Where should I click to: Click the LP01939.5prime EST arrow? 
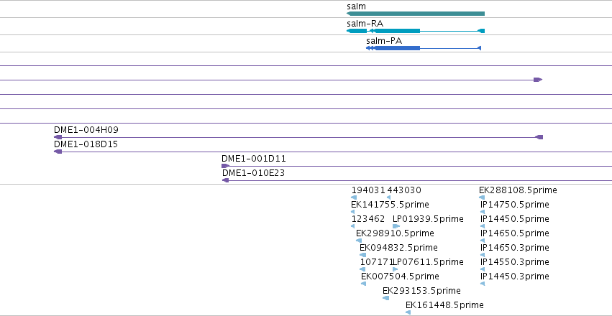(x=396, y=226)
